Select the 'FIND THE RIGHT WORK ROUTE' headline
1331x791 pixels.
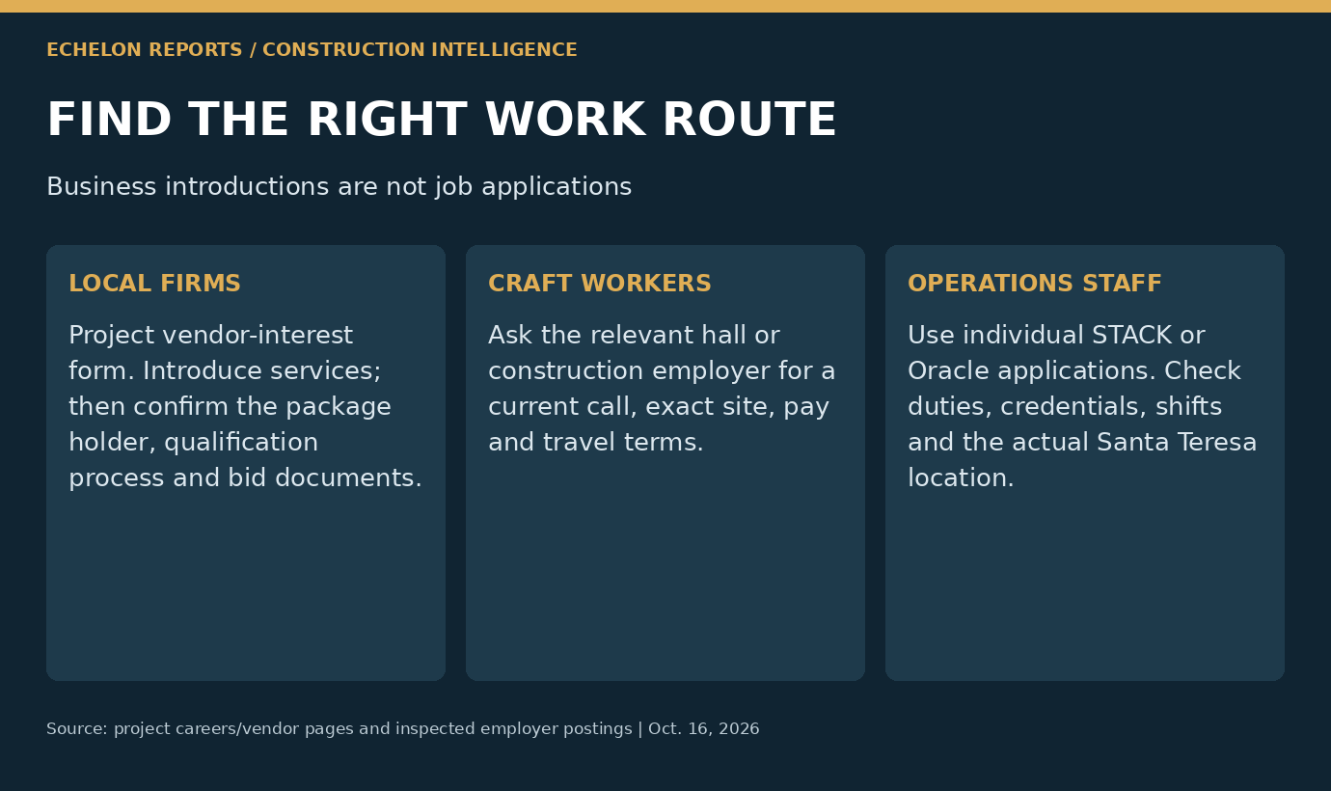(x=442, y=122)
